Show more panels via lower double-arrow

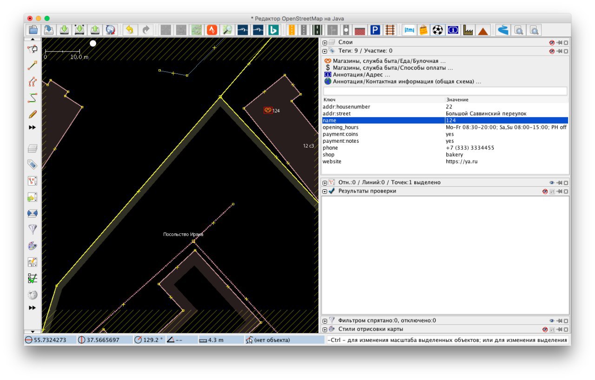32,308
